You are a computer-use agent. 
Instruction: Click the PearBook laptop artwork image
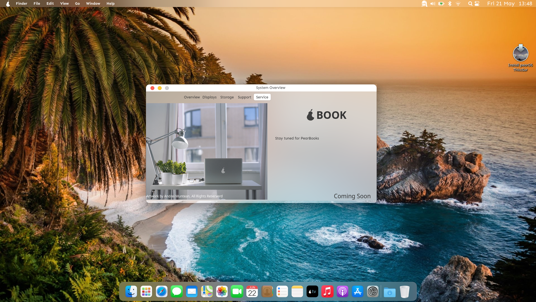pos(207,151)
